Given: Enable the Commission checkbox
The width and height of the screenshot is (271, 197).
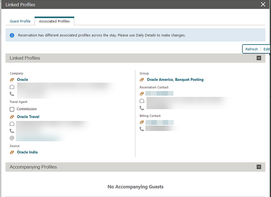Looking at the screenshot, I should pos(12,109).
